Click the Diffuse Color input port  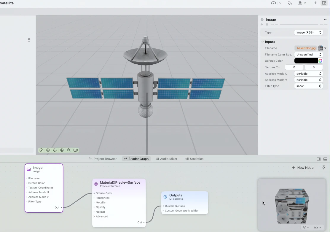(94, 193)
